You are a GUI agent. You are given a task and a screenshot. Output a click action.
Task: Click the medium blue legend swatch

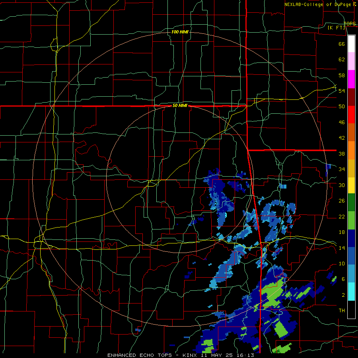[x=351, y=256]
